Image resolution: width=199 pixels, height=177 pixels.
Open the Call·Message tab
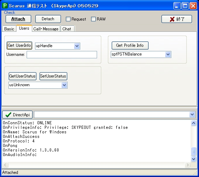click(x=46, y=29)
